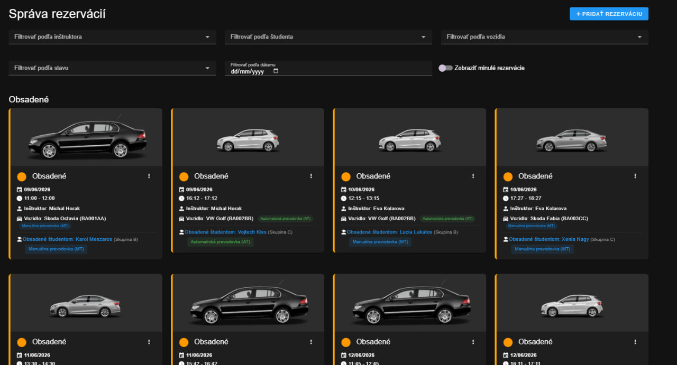
Task: Click the Správa rezervácií page heading
Action: pyautogui.click(x=57, y=14)
